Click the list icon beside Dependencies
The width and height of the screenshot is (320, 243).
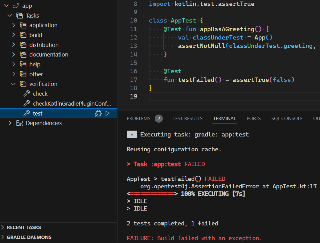tap(19, 123)
